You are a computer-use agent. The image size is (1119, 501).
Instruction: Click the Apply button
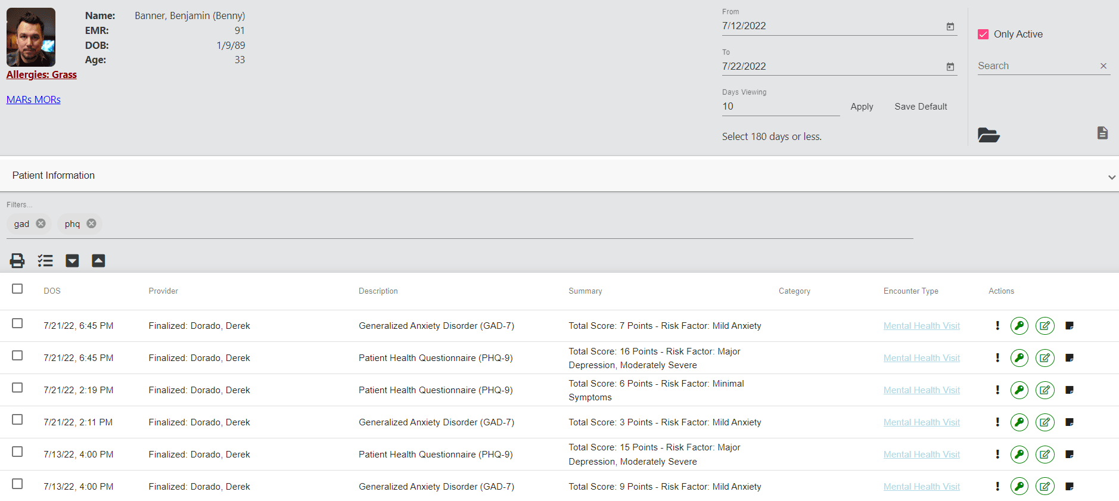click(x=862, y=107)
